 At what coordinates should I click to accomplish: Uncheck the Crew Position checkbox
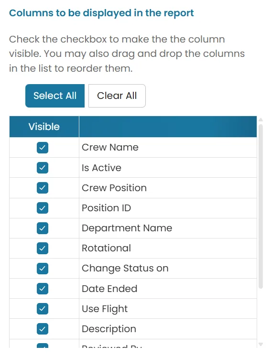(43, 188)
